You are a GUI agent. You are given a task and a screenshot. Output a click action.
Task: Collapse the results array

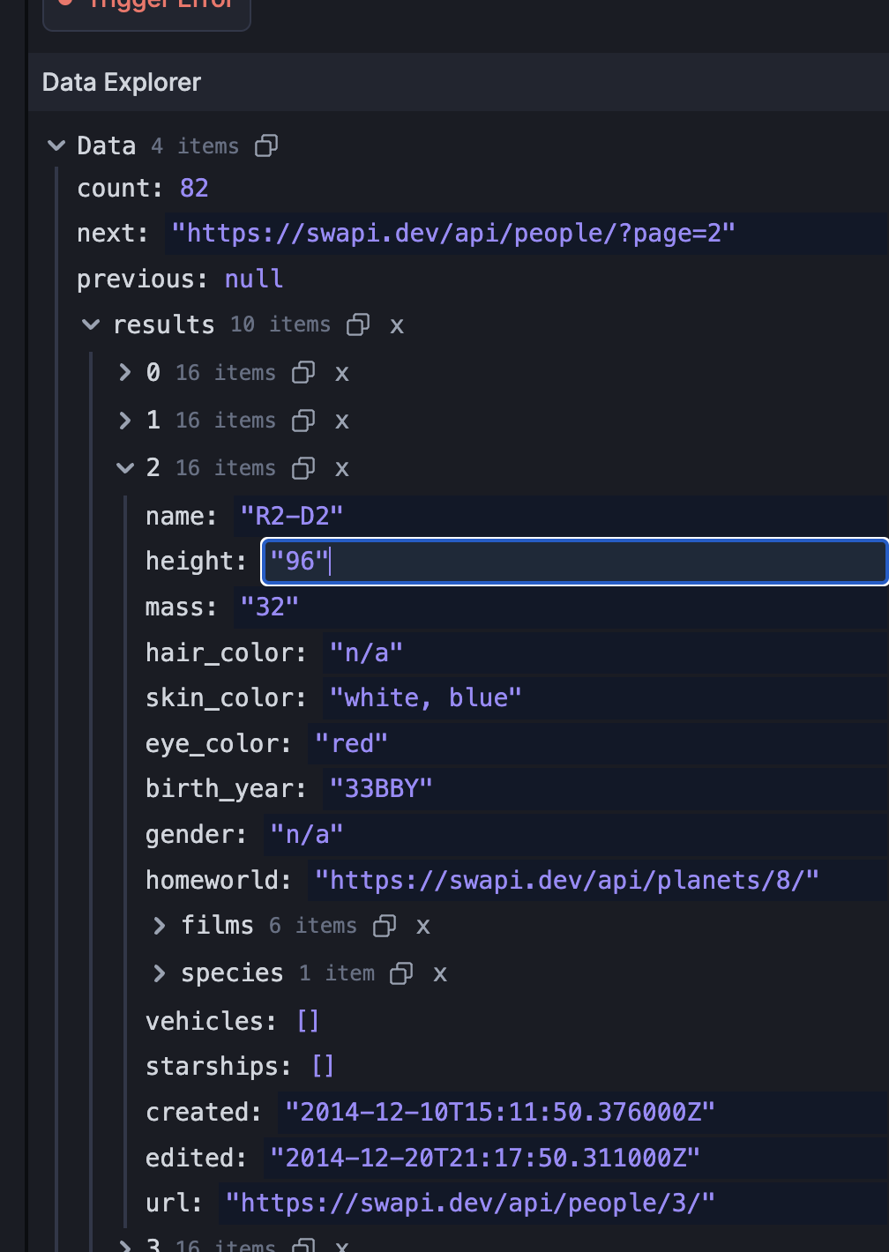coord(91,325)
